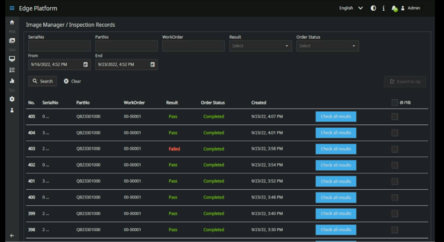Select the checkbox for failed record 403
Screen dimensions: 444x242
click(x=394, y=149)
